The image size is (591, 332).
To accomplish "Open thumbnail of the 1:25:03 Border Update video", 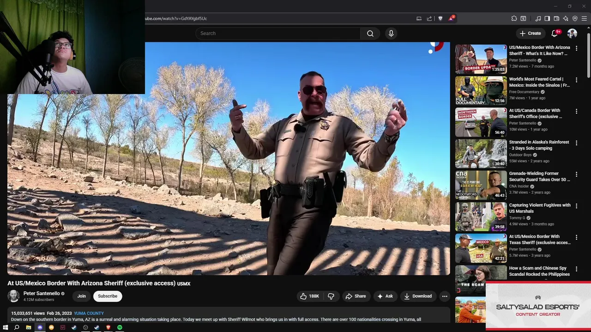I will coord(481,59).
